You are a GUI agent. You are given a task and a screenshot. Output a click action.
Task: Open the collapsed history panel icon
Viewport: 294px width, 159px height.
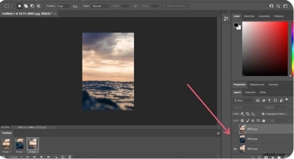coord(226,19)
